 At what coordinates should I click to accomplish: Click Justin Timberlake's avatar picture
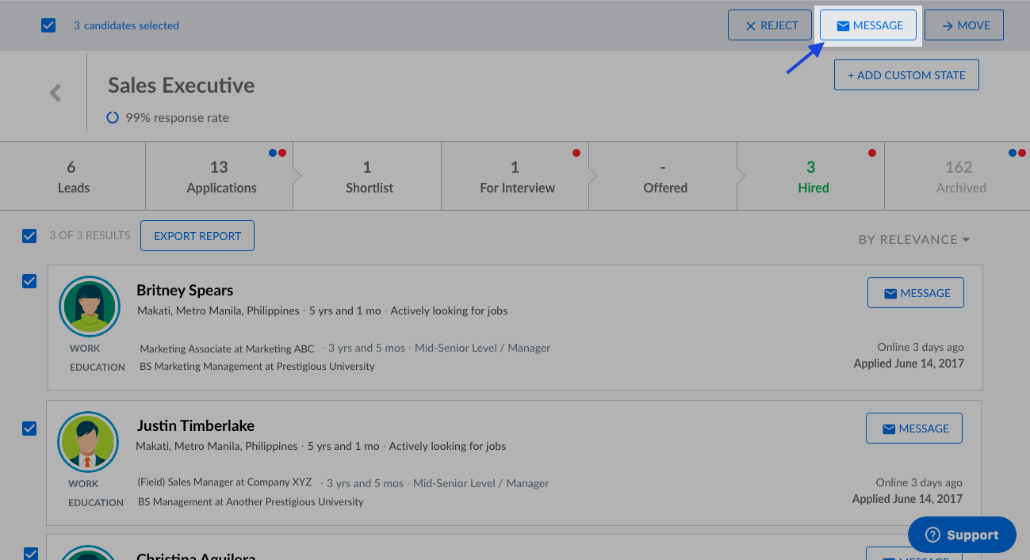[x=88, y=442]
